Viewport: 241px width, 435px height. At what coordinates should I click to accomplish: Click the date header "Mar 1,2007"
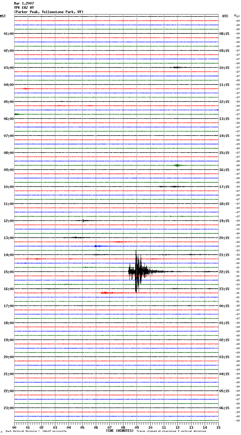[x=24, y=3]
